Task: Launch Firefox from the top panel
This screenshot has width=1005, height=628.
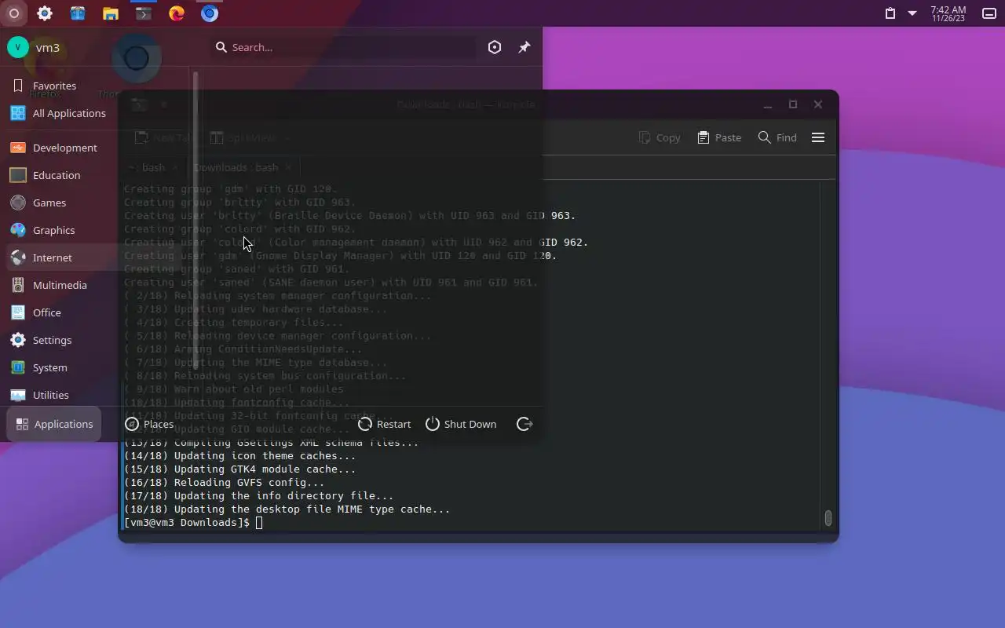Action: pos(177,13)
